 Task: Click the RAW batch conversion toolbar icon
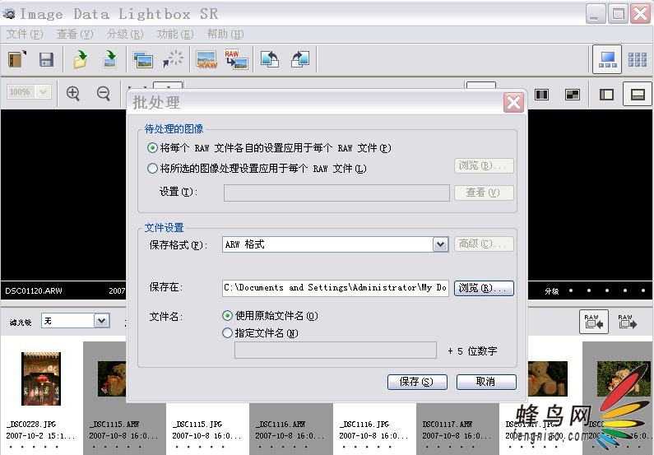pyautogui.click(x=236, y=59)
